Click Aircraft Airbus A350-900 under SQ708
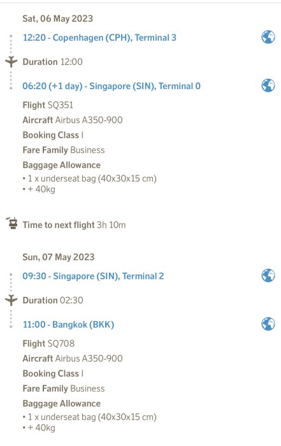The image size is (281, 446). (x=73, y=358)
